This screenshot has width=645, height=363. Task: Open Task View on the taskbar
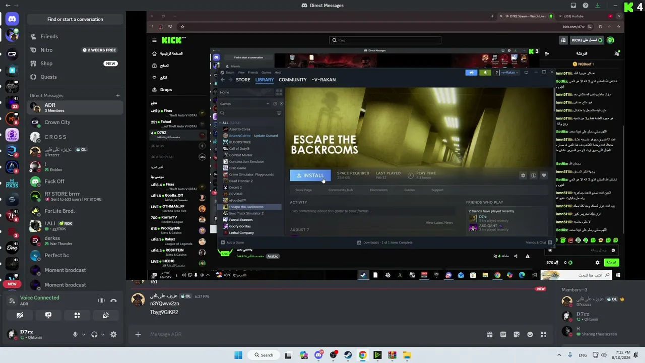click(288, 355)
